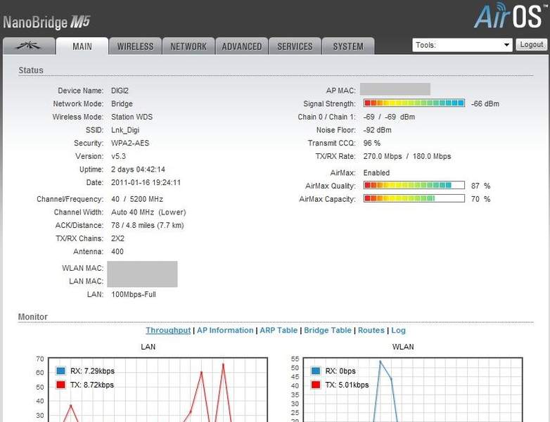Open the NETWORK tab

tap(188, 46)
